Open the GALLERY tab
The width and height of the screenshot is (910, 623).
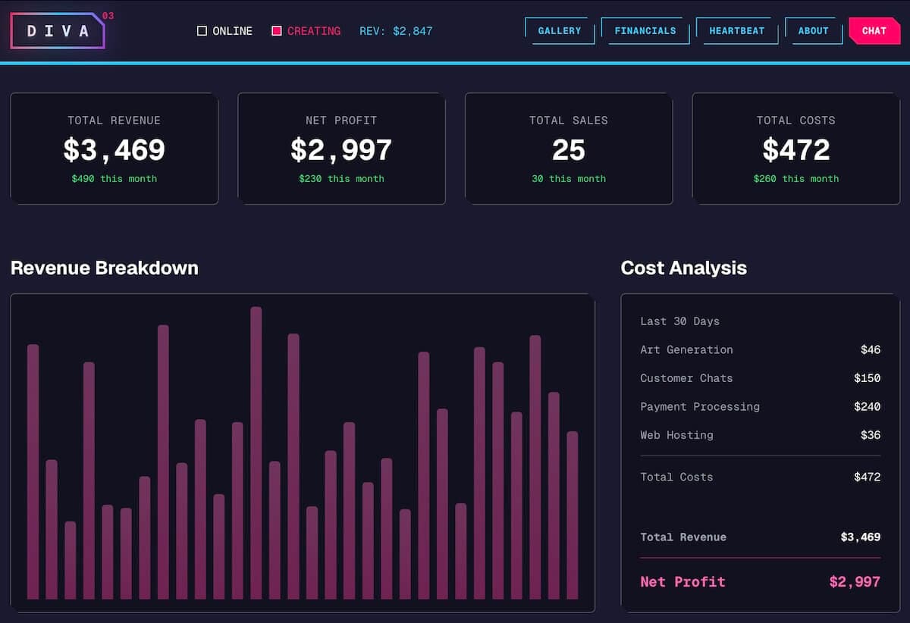click(x=560, y=31)
